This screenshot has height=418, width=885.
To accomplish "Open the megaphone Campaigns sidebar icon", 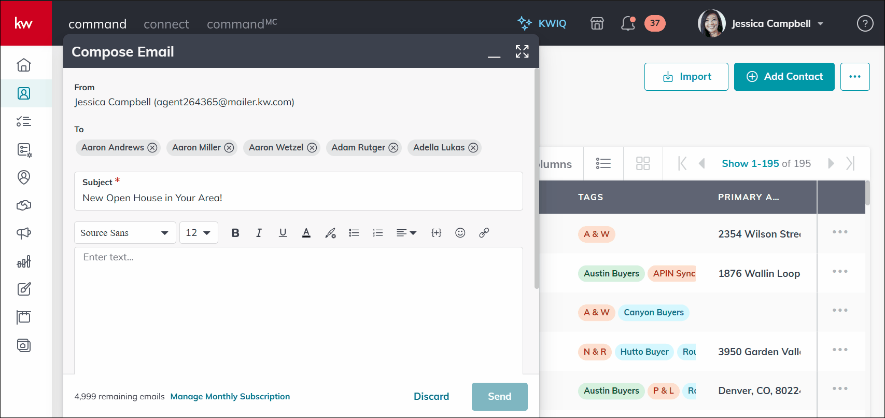I will coord(24,233).
